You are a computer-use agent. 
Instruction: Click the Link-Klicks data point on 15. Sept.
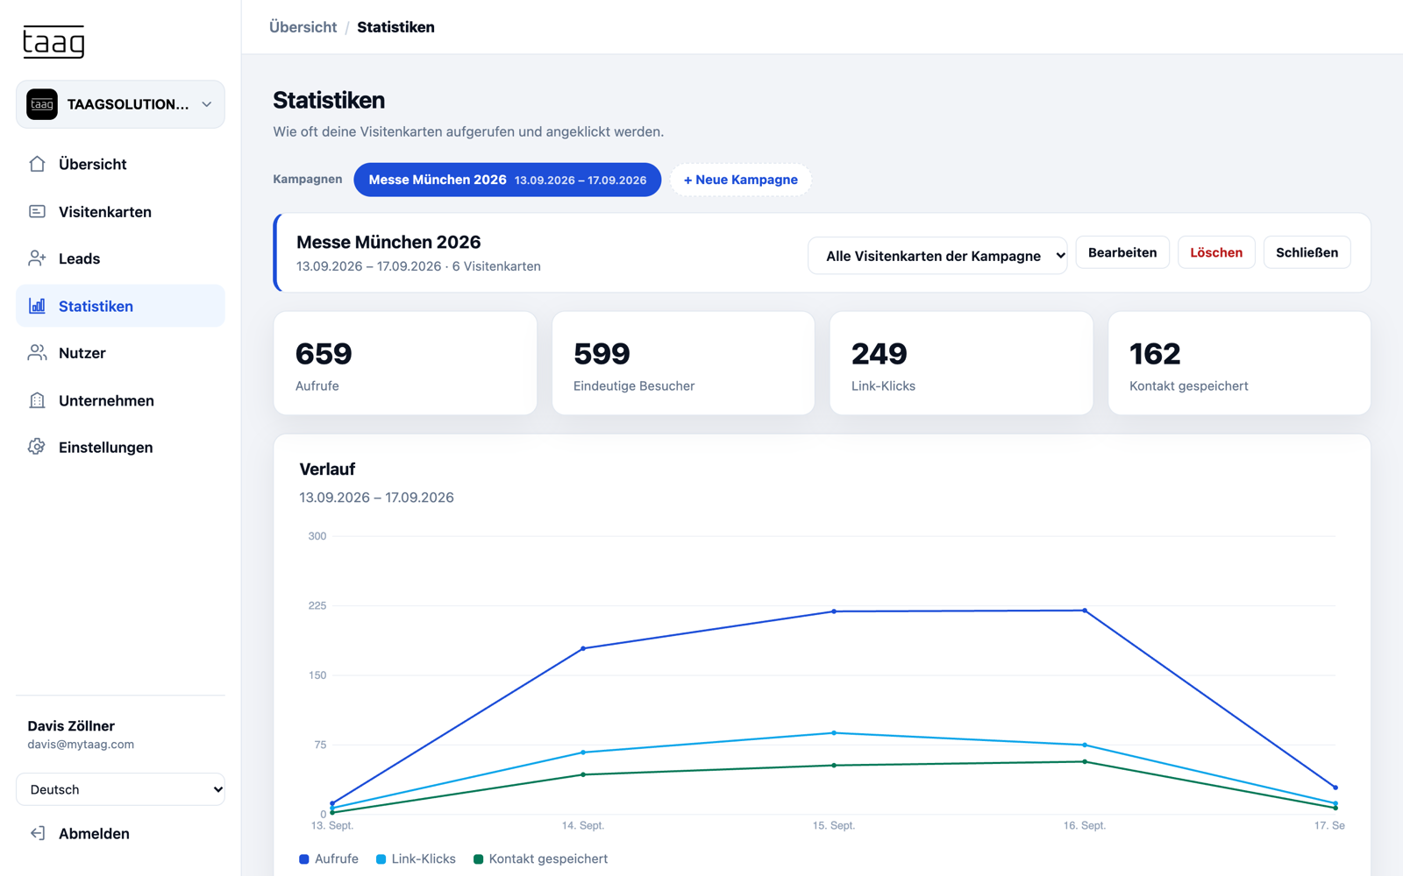[x=834, y=733]
